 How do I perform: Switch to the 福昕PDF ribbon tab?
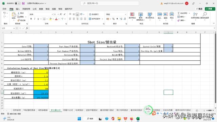(68, 9)
